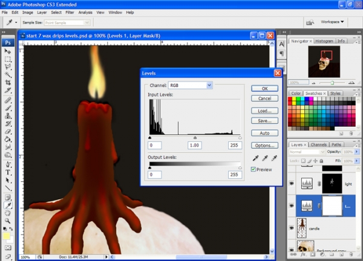Toggle mask link on the light layer

pyautogui.click(x=319, y=184)
